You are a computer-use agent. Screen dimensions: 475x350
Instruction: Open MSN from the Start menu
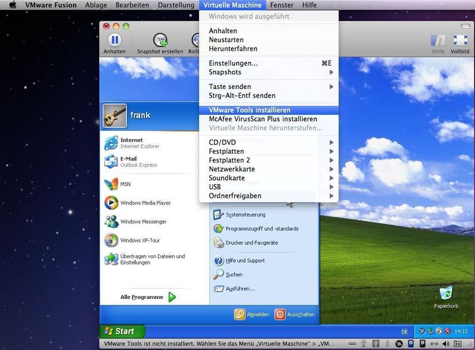pos(118,184)
